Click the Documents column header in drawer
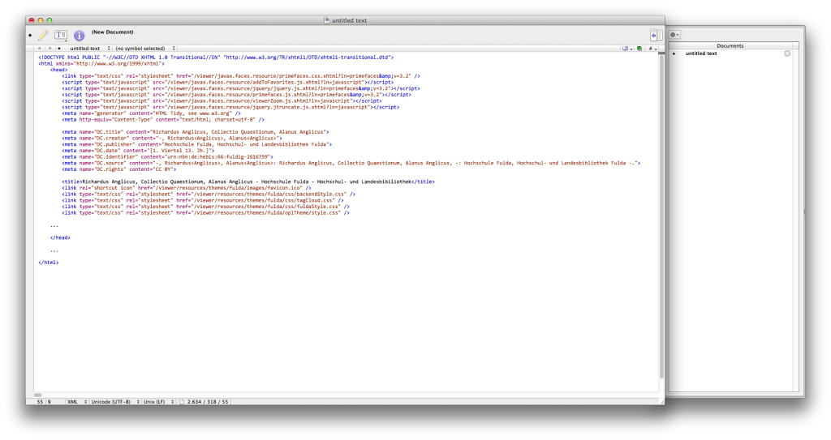This screenshot has height=440, width=831. click(x=730, y=45)
